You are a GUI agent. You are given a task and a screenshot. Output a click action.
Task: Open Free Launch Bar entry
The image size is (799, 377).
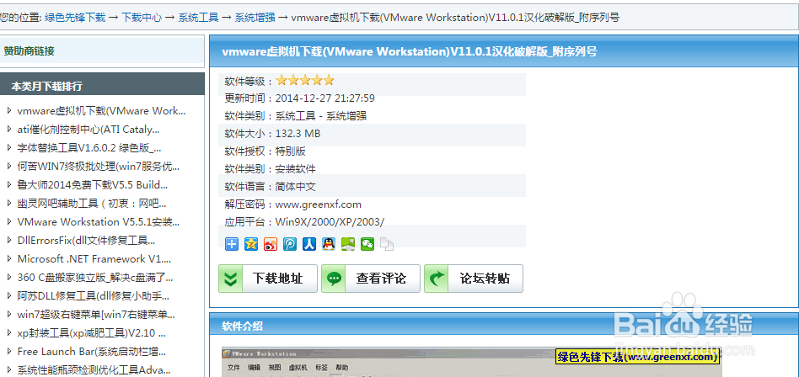pyautogui.click(x=92, y=351)
